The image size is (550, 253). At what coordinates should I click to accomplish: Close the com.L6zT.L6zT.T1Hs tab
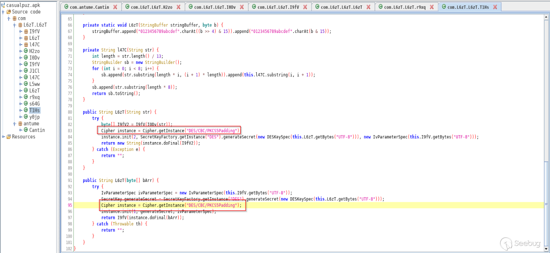(495, 7)
